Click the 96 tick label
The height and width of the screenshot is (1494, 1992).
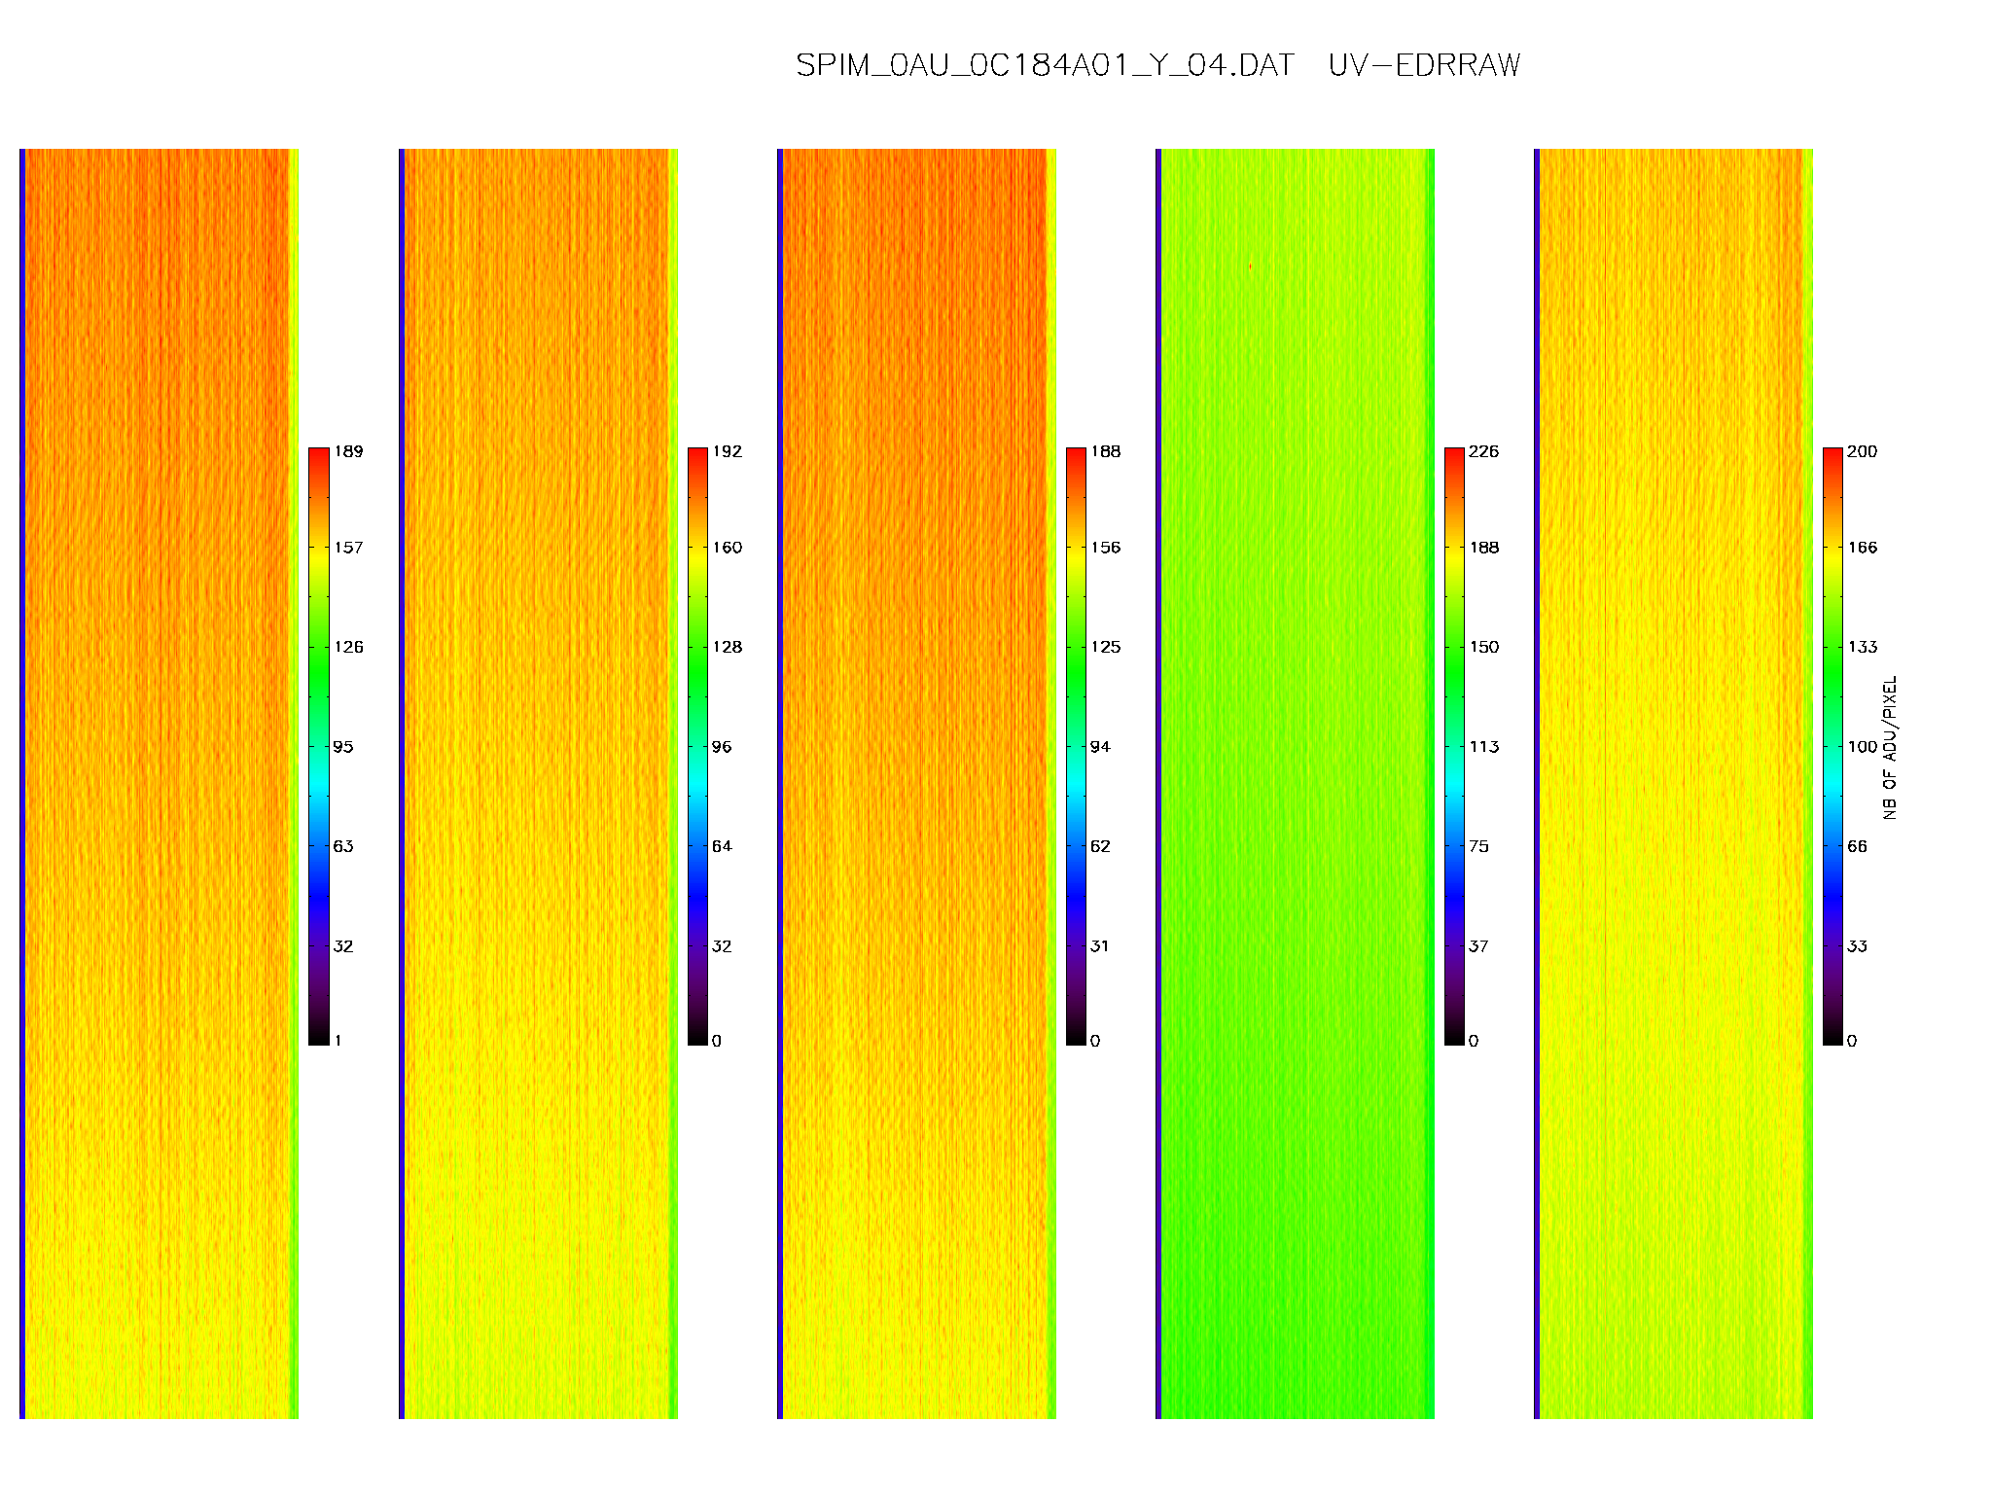tap(722, 747)
